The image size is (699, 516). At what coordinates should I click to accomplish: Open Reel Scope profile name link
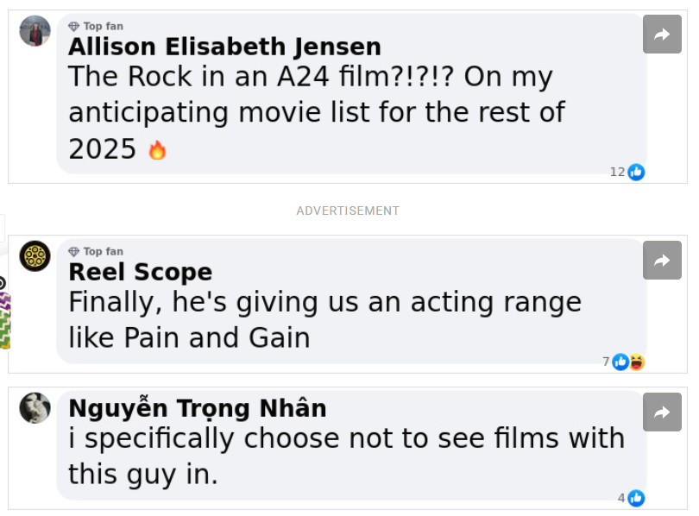[141, 272]
